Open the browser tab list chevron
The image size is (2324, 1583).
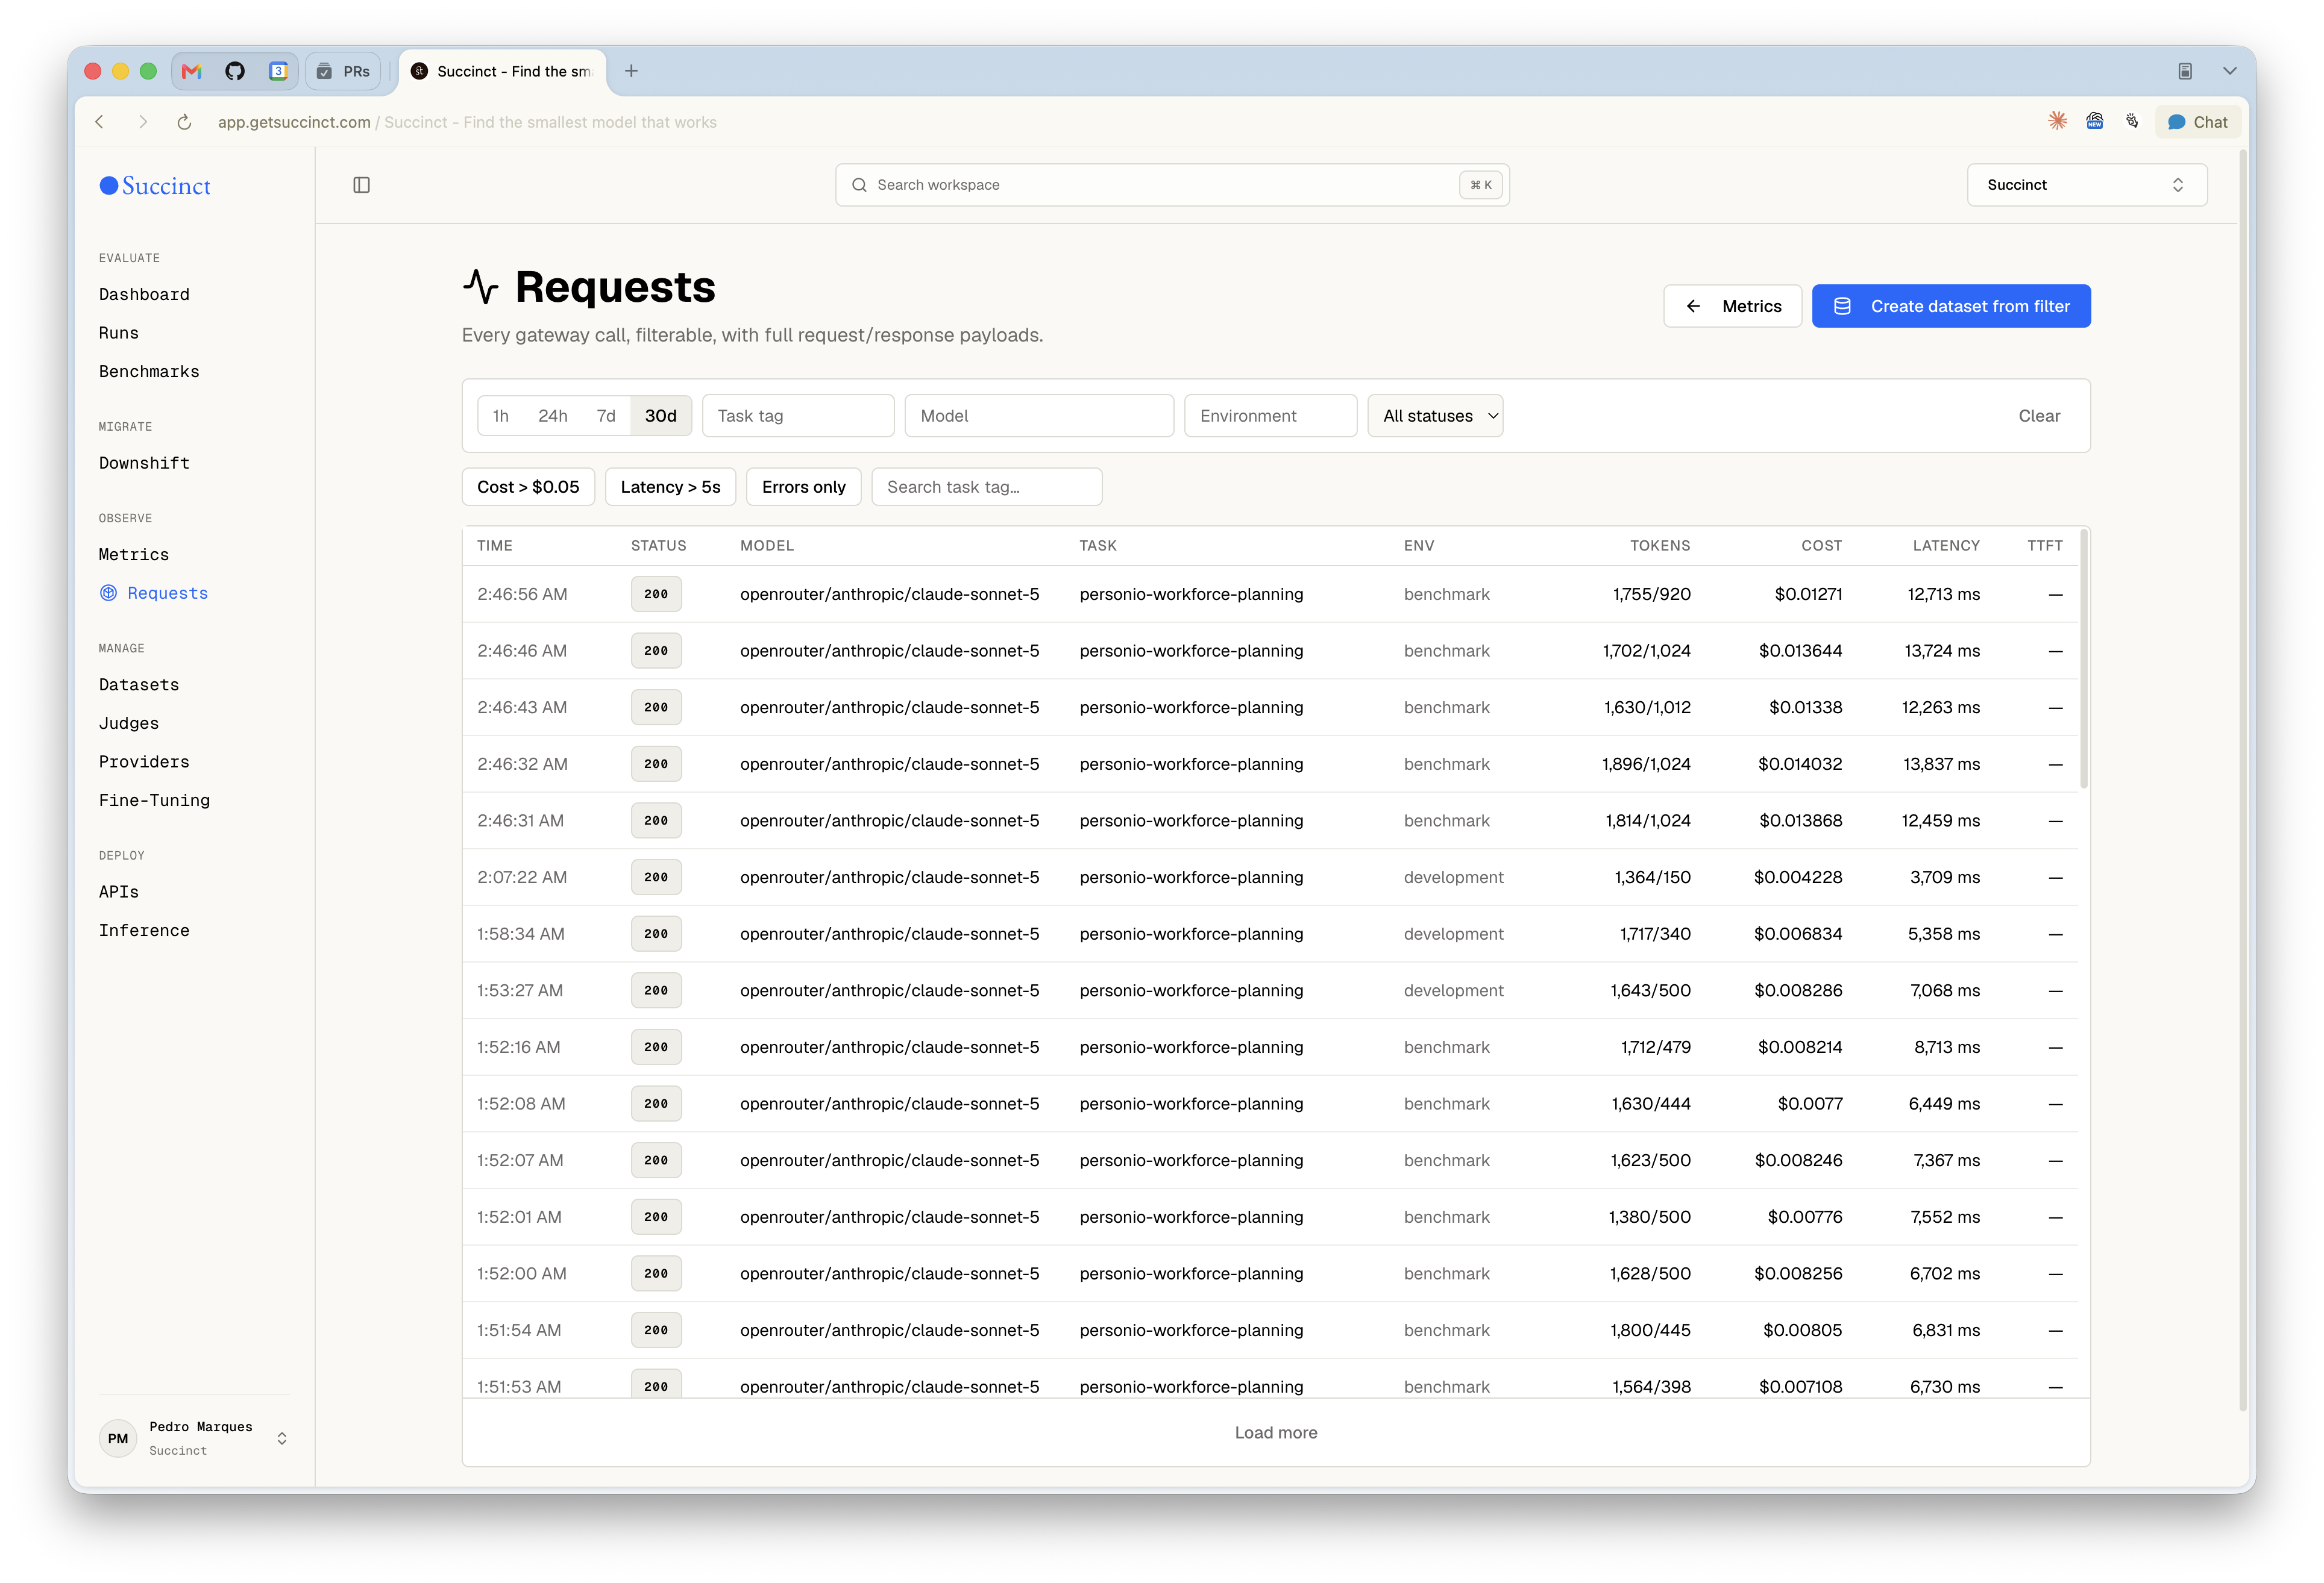pyautogui.click(x=2229, y=71)
